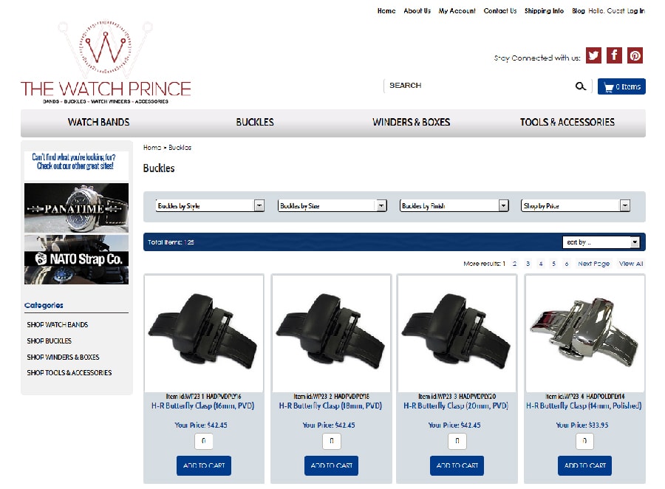Viewport: 665px width, 489px height.
Task: Open My Account page
Action: pos(457,11)
